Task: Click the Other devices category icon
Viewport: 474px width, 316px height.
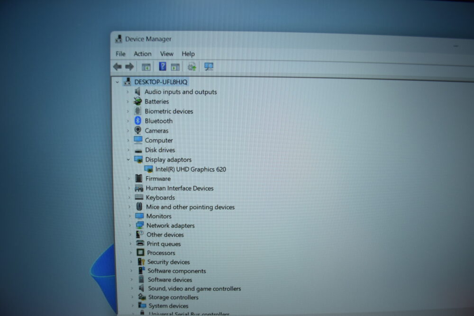Action: point(140,234)
